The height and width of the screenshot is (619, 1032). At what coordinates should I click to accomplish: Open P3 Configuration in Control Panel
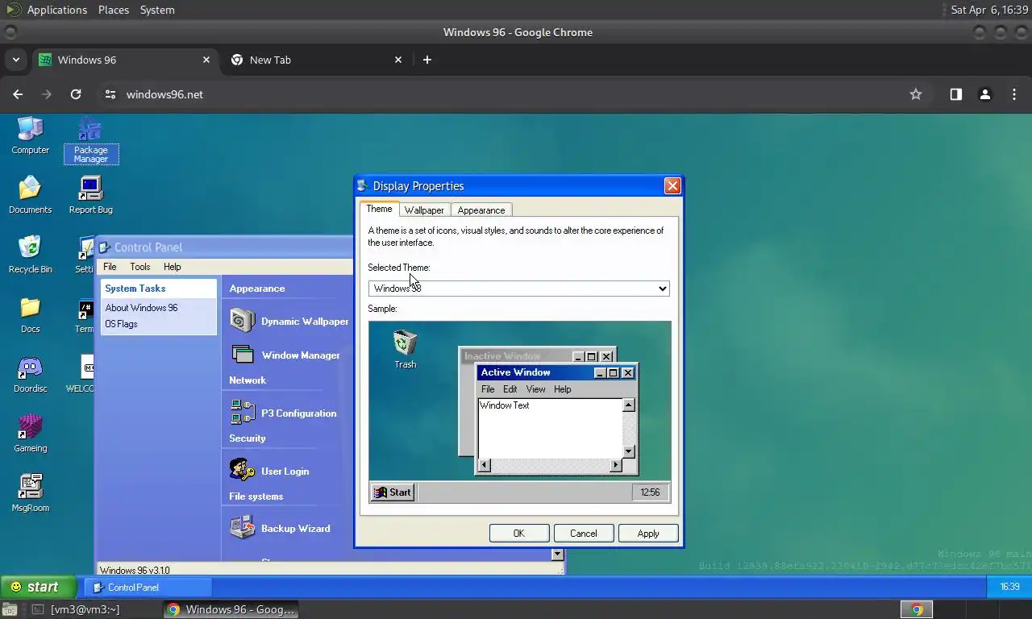pos(283,413)
